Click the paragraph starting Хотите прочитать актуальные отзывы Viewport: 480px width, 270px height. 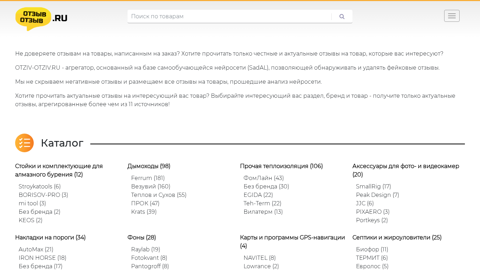coord(235,100)
